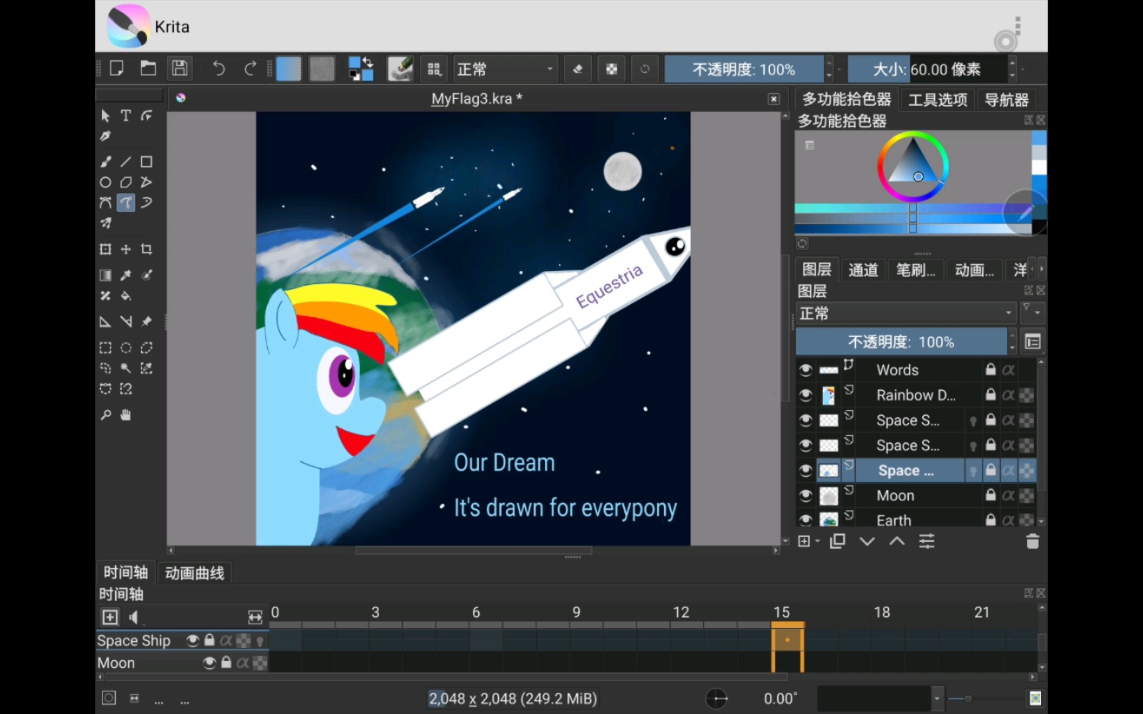Switch to the 动画曲线 tab

click(x=194, y=573)
